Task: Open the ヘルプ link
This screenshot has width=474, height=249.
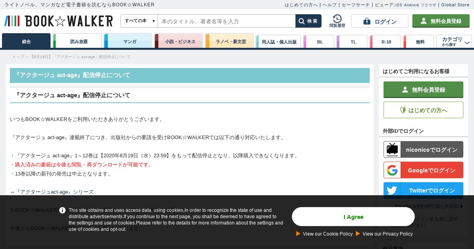Action: (330, 5)
